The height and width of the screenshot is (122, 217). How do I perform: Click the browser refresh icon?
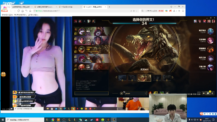tap(18, 11)
